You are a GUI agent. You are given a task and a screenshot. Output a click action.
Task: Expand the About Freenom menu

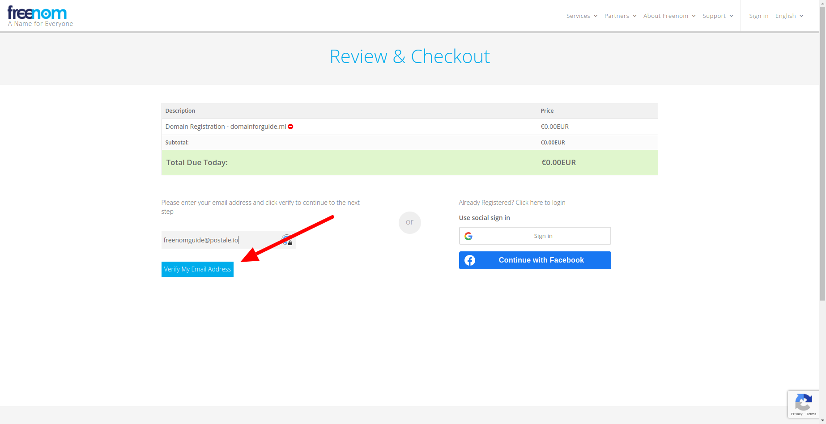(x=669, y=16)
